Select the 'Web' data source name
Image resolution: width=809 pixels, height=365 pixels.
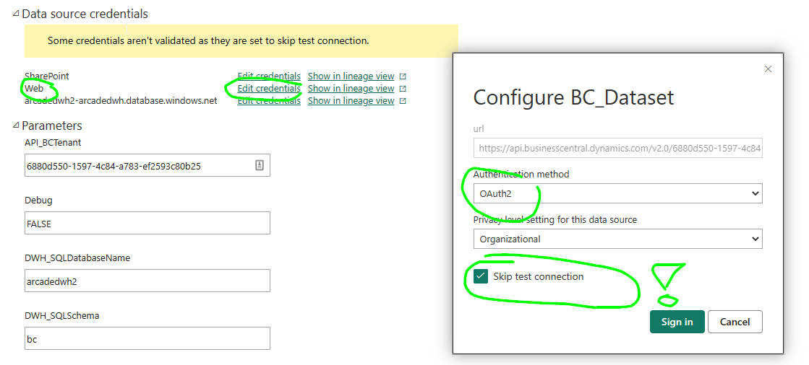(33, 89)
